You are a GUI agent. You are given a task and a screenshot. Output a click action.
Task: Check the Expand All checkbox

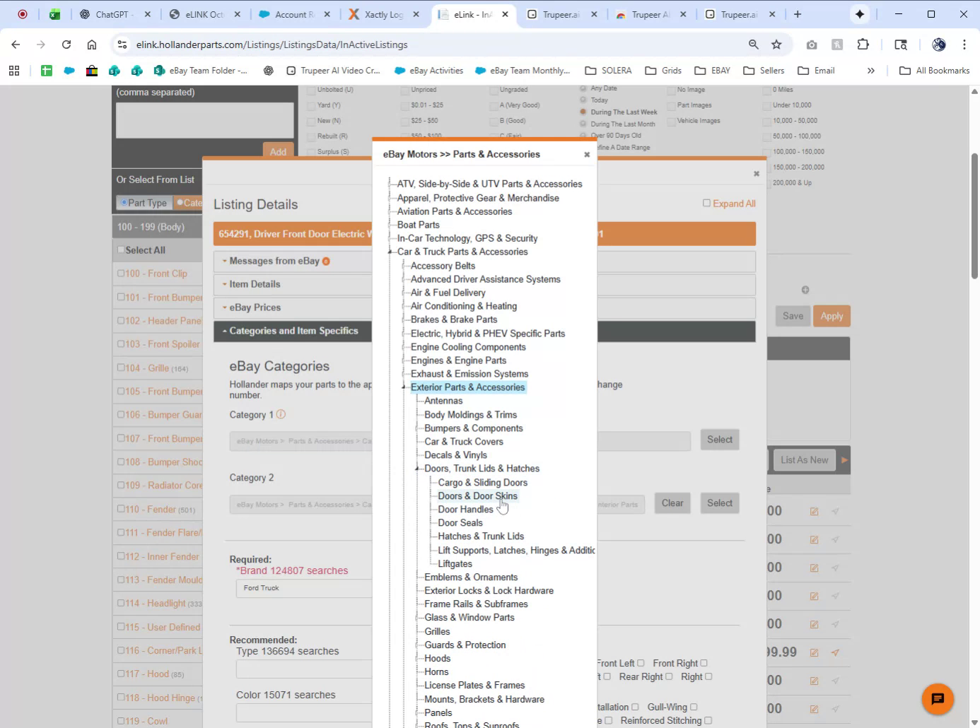[x=706, y=203]
